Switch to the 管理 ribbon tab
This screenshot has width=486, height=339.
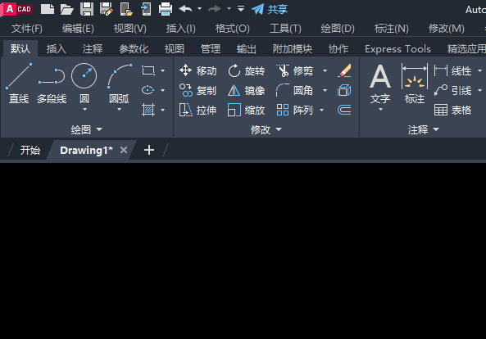(x=211, y=48)
